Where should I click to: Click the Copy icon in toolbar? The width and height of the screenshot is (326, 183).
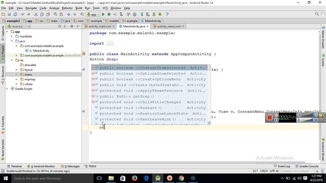coord(42,14)
